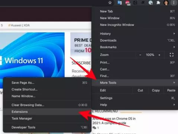The image size is (178, 134).
Task: Click Cut in the Edit row
Action: pos(140,90)
